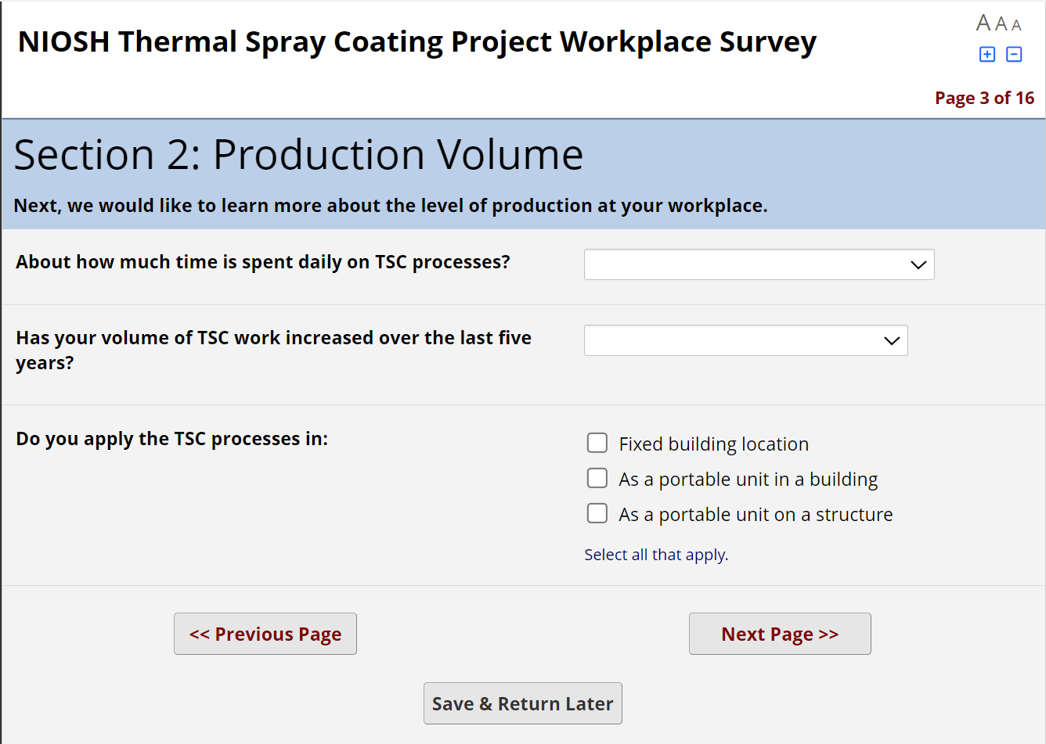The image size is (1046, 744).
Task: Go to the Previous Page
Action: 265,634
